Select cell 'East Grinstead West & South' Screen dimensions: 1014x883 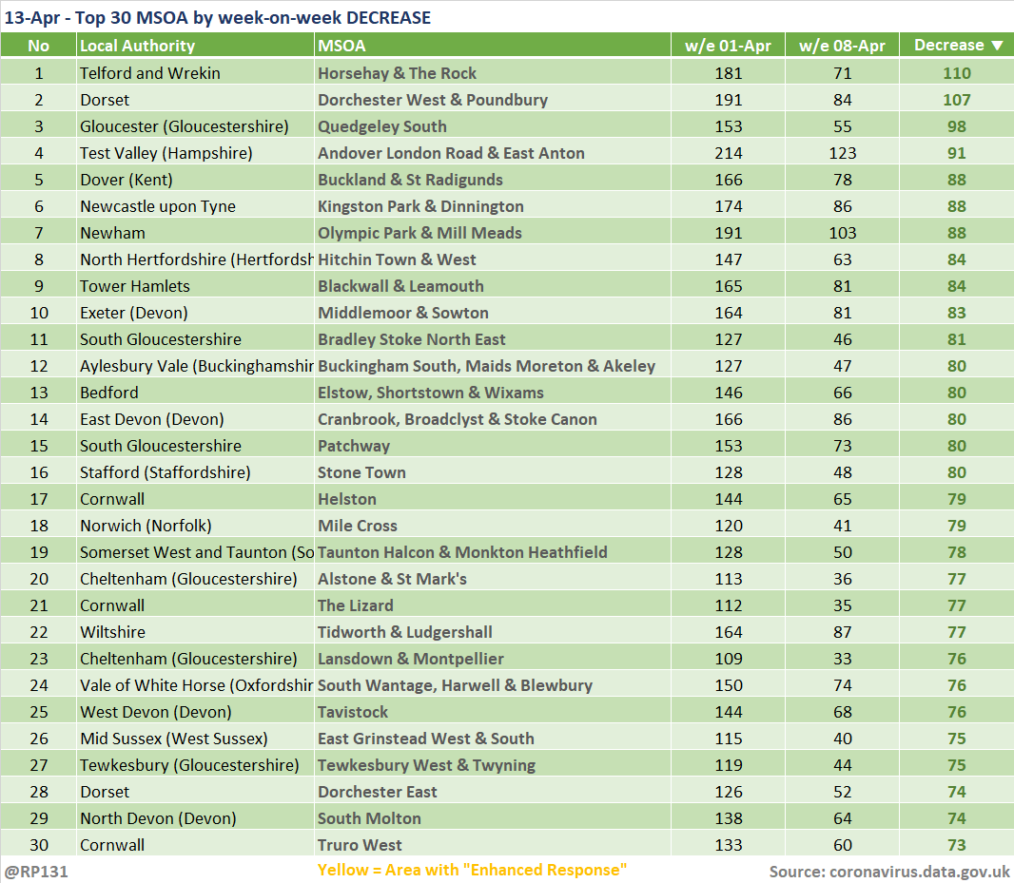(x=492, y=739)
